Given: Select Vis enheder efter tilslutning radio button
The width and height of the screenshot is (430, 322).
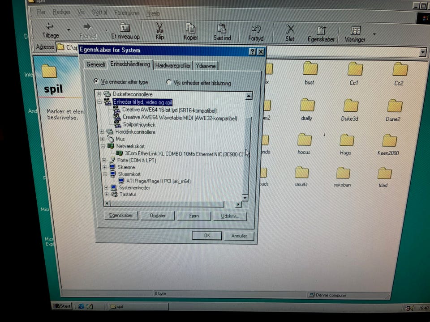Looking at the screenshot, I should tap(169, 82).
